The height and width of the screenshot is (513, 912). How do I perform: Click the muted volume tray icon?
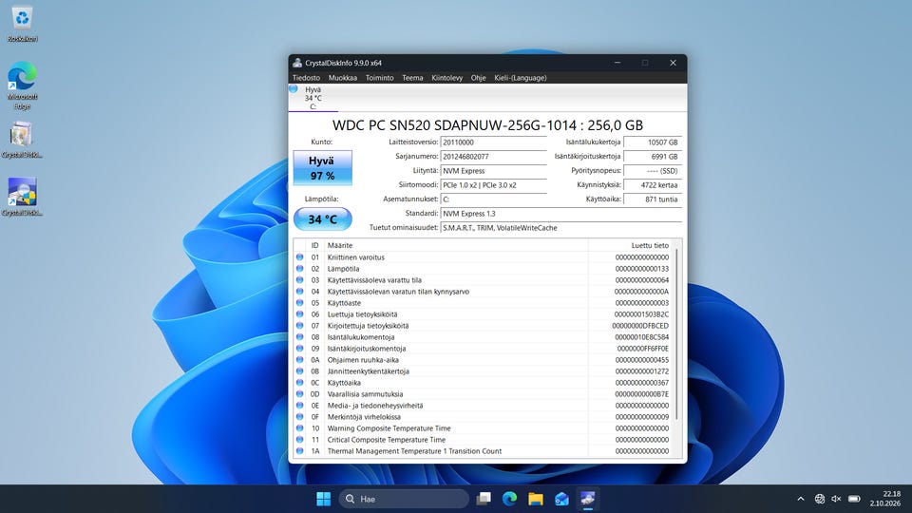pos(836,499)
